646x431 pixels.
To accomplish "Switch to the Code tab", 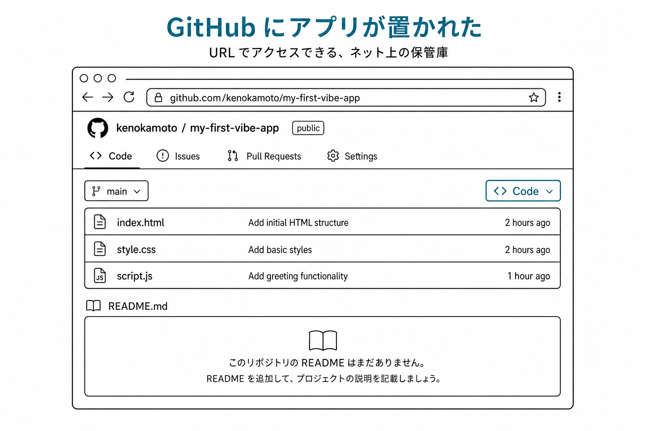I will 111,156.
